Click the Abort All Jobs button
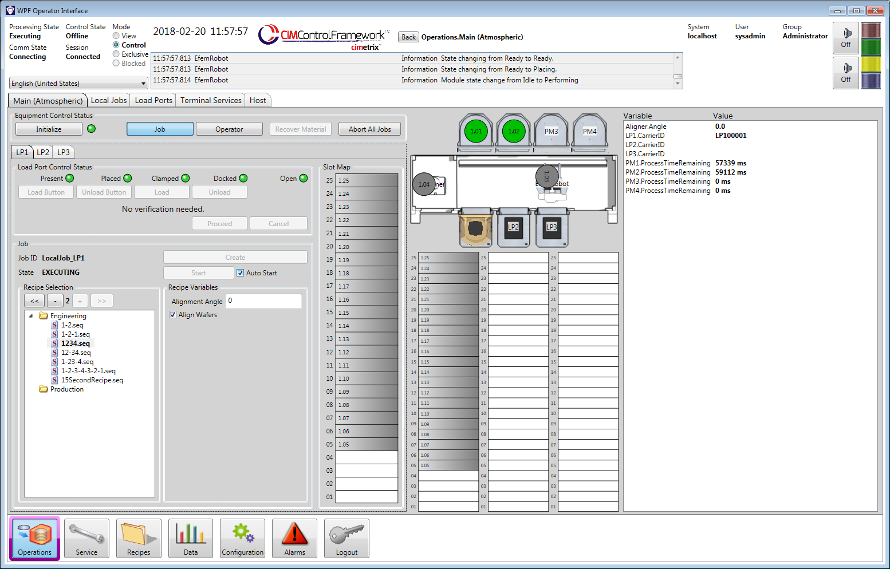This screenshot has width=890, height=569. (369, 128)
